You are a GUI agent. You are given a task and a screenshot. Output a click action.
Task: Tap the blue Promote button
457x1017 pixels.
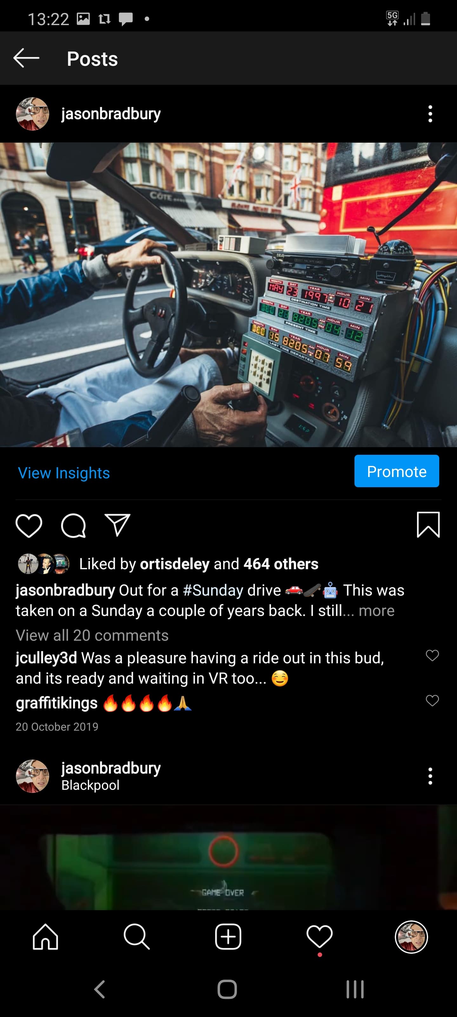pos(397,471)
